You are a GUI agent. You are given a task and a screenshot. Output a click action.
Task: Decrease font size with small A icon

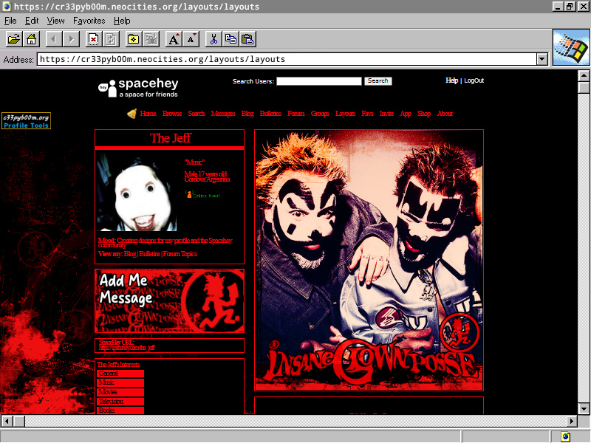(x=191, y=39)
